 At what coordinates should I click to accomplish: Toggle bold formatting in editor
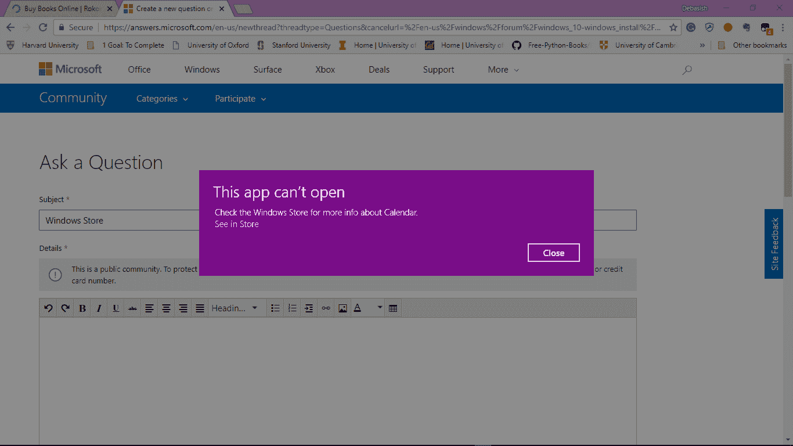(x=82, y=308)
